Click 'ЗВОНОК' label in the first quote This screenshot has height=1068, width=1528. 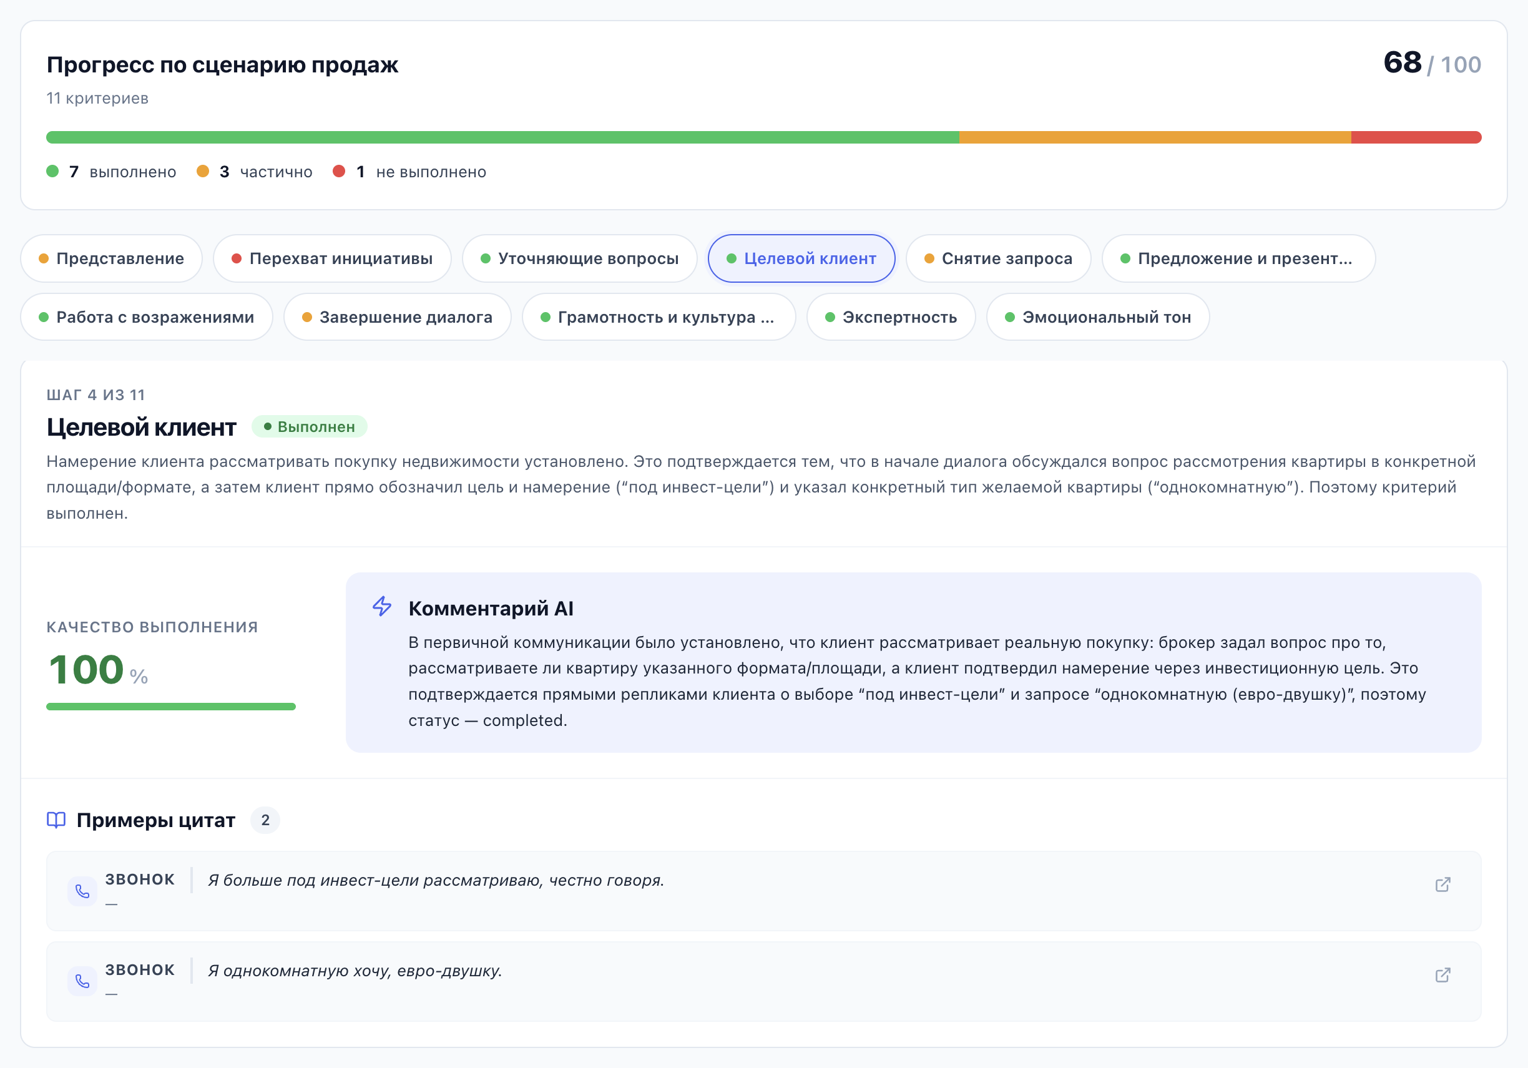tap(140, 879)
